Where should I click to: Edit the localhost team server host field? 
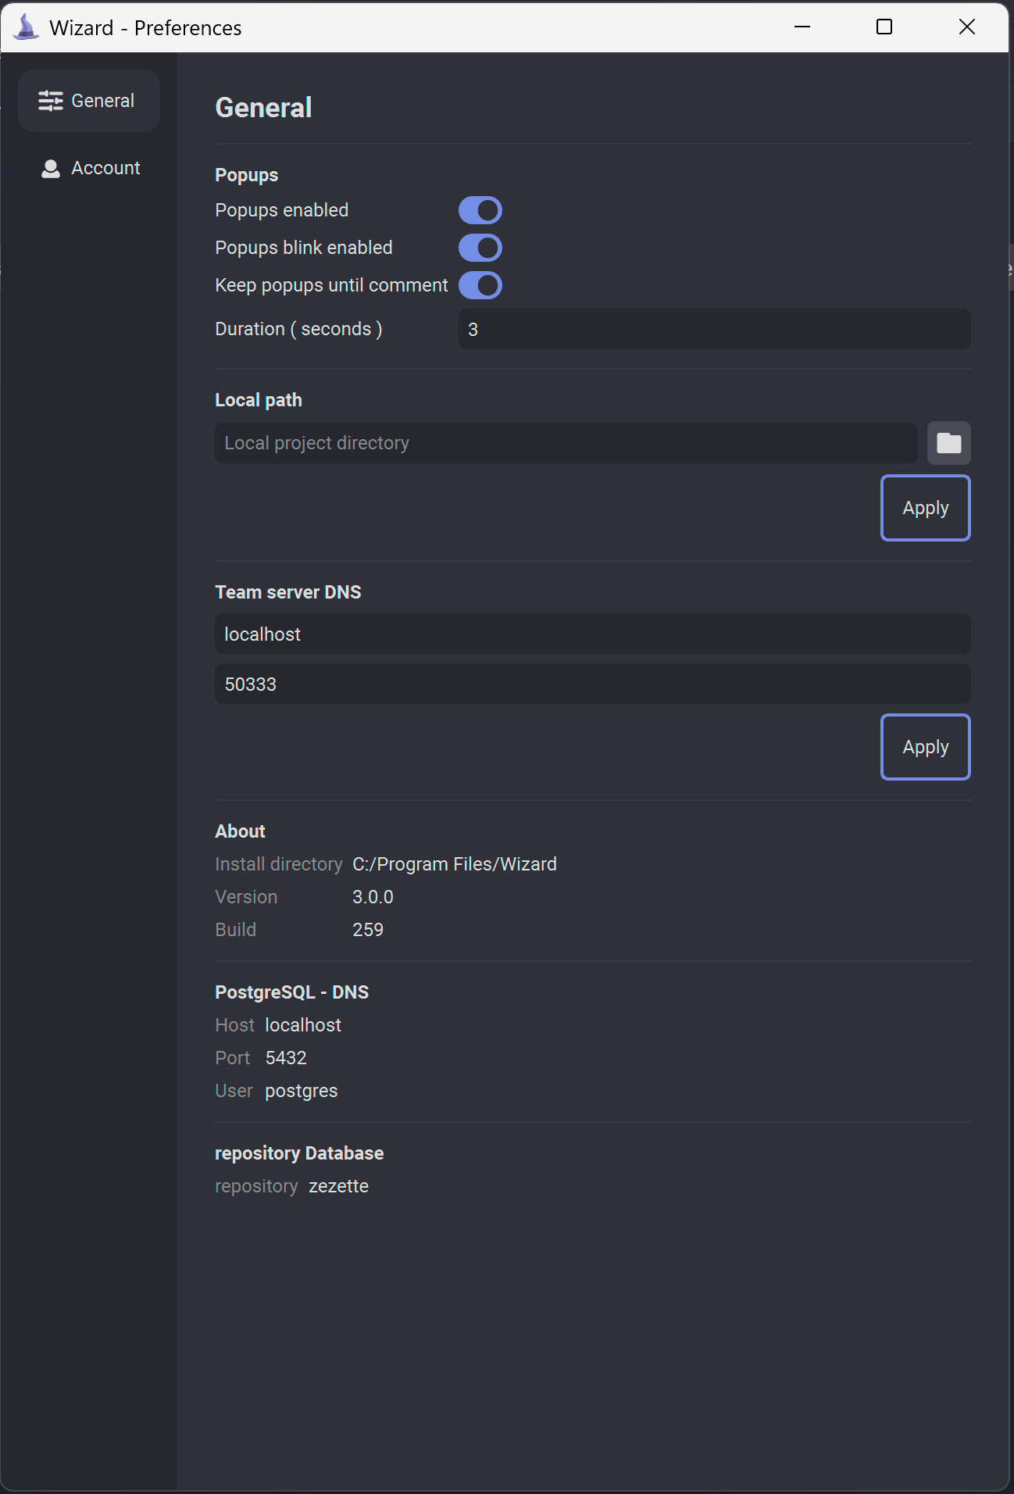(593, 634)
